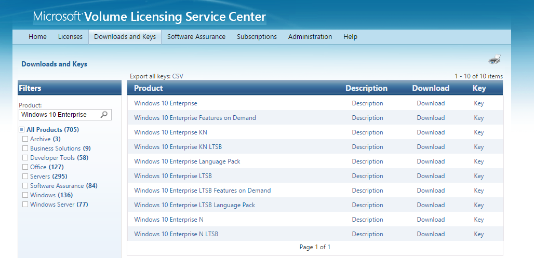The image size is (534, 258).
Task: Download Windows 10 Enterprise KN LTSB
Action: point(431,147)
